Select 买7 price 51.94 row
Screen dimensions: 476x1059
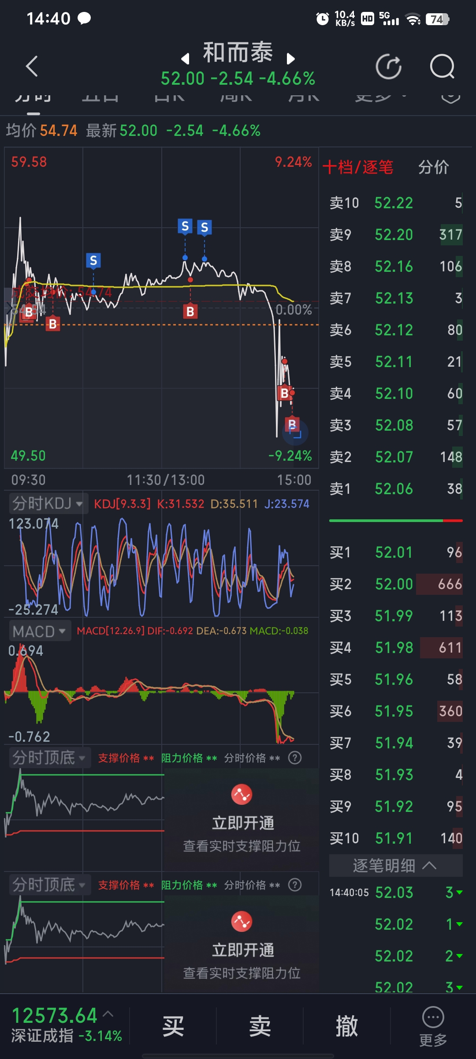[x=396, y=743]
